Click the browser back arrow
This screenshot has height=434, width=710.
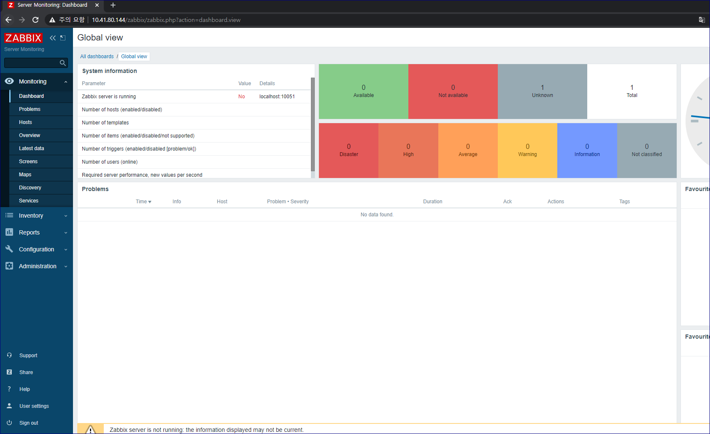click(x=8, y=20)
